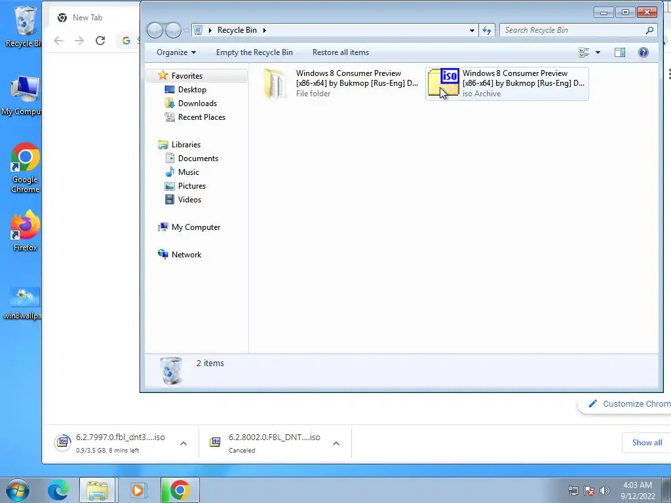The width and height of the screenshot is (671, 503).
Task: Open Windows Media Player from taskbar
Action: point(138,490)
